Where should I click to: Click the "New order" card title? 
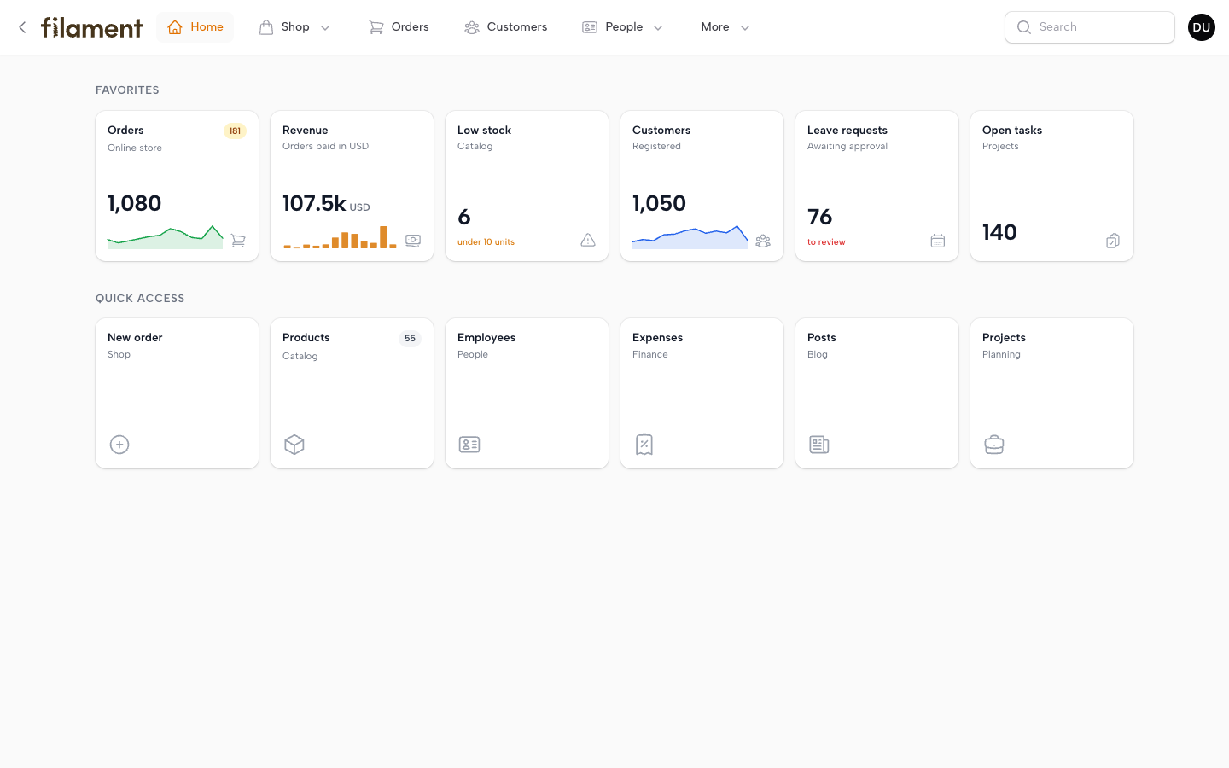click(x=135, y=338)
